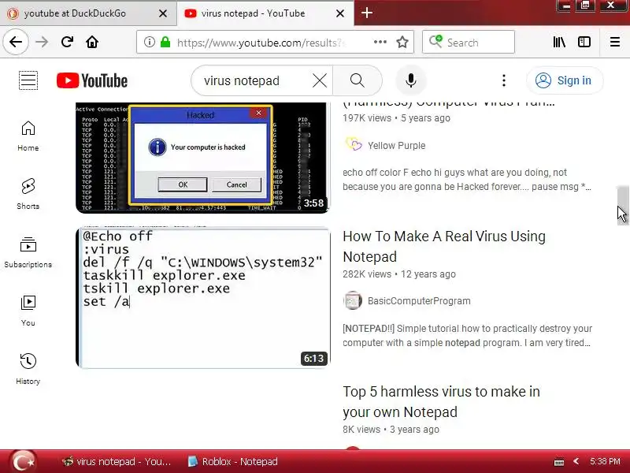Open 'Top 5 harmless virus to make' video
Screen dimensions: 630x473
[441, 401]
